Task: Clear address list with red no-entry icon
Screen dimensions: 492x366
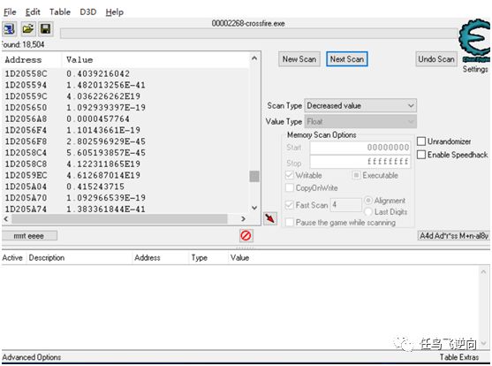Action: pos(246,235)
